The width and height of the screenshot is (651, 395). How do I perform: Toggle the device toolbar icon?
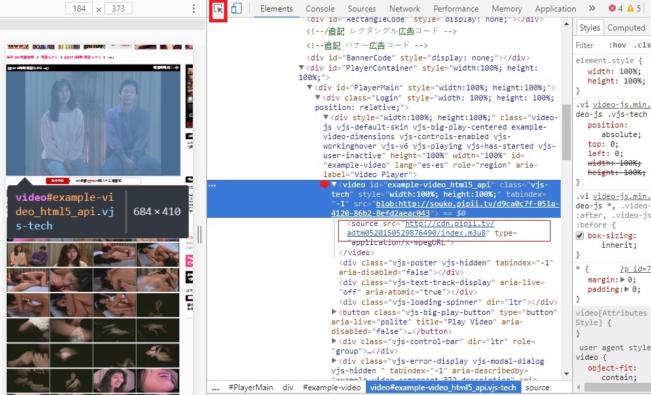[236, 9]
